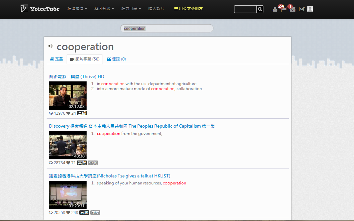
Task: Open the Nicholas Tse HKUST talk link
Action: 110,176
